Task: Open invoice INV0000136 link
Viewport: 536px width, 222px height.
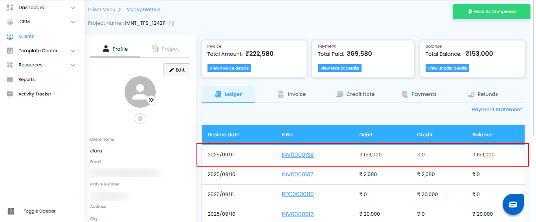Action: pos(297,214)
